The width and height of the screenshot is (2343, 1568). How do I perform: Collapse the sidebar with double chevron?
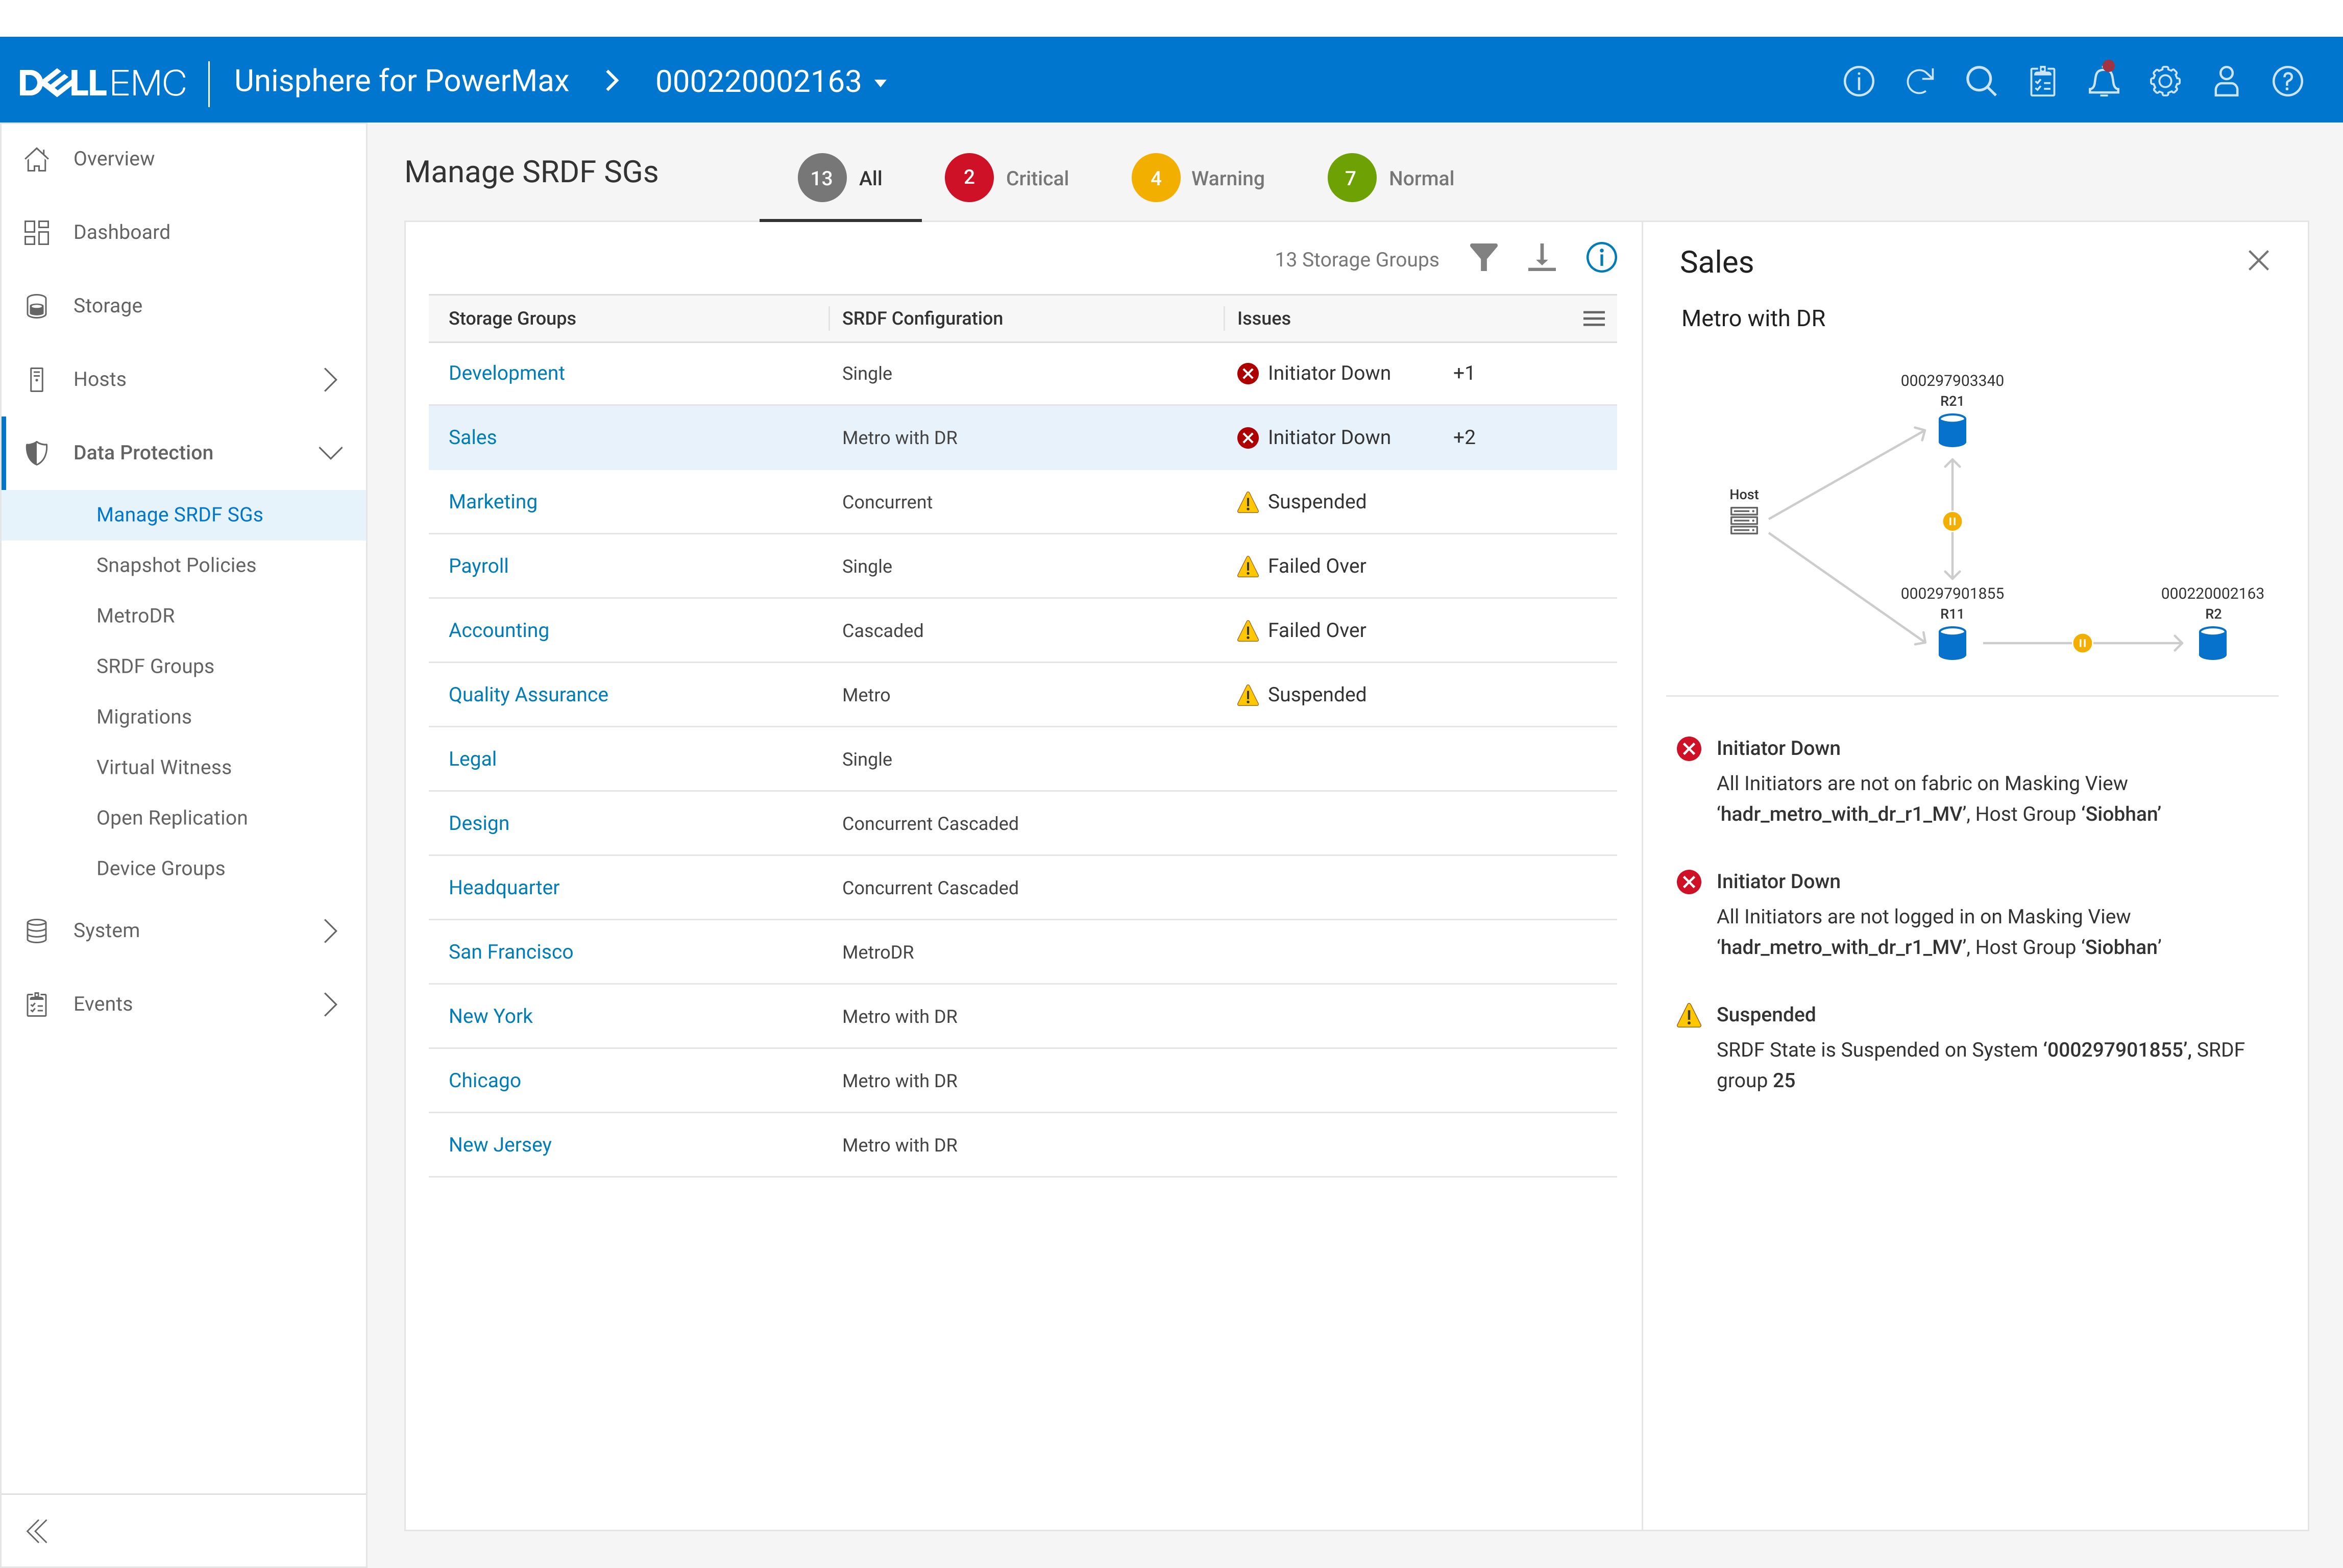[37, 1530]
